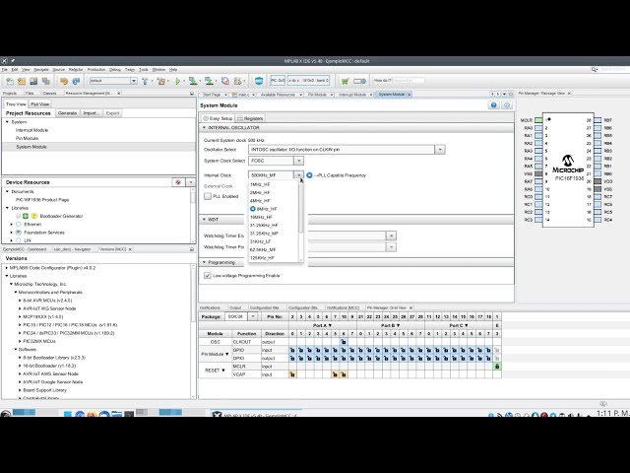The width and height of the screenshot is (630, 473).
Task: Click the Generate button
Action: (x=67, y=113)
